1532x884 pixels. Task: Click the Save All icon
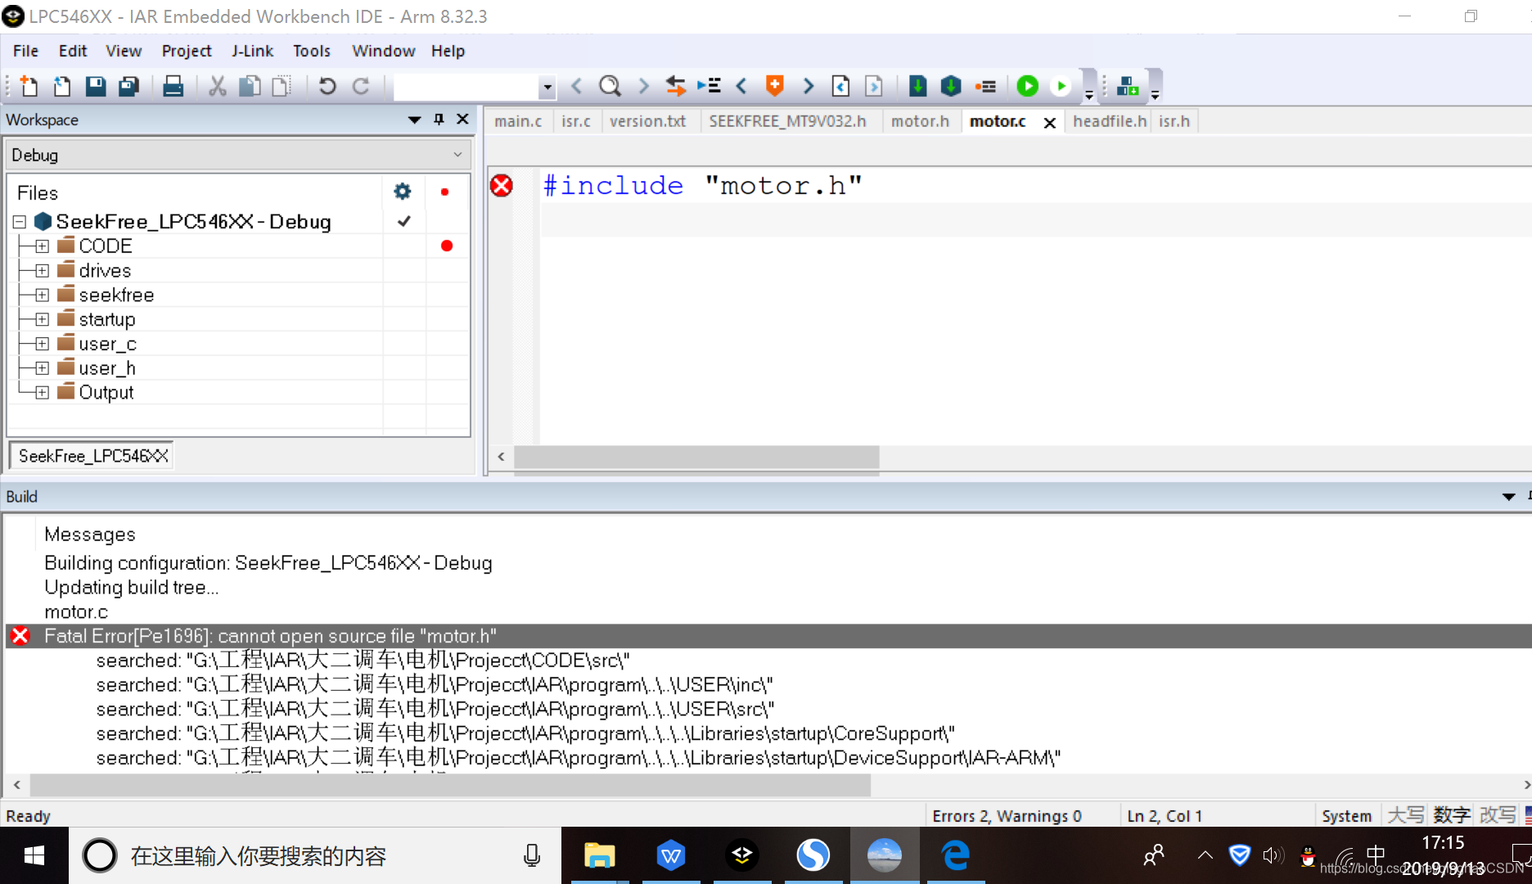tap(129, 86)
